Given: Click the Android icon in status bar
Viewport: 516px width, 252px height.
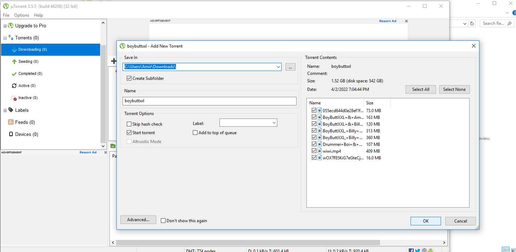Looking at the screenshot, I should pyautogui.click(x=430, y=250).
